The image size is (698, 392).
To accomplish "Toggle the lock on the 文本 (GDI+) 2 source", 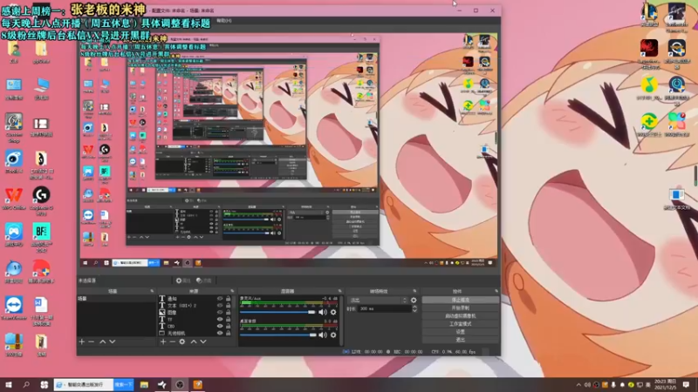I will (228, 306).
